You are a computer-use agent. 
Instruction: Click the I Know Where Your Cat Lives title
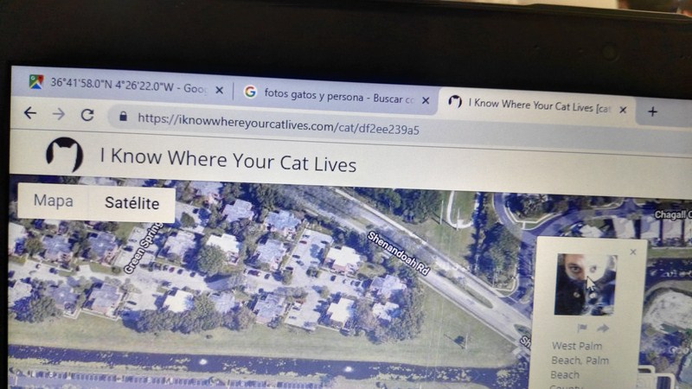point(228,160)
